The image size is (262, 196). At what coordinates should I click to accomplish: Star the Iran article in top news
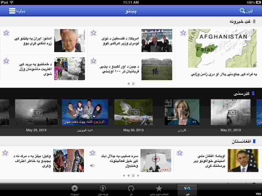coord(6,33)
